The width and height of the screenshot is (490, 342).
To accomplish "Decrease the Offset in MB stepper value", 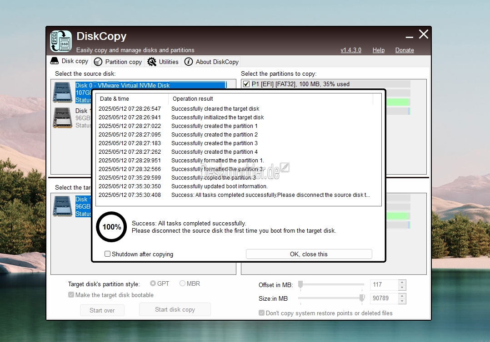I will tap(402, 288).
